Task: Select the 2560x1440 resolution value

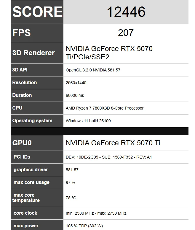Action: 76,83
